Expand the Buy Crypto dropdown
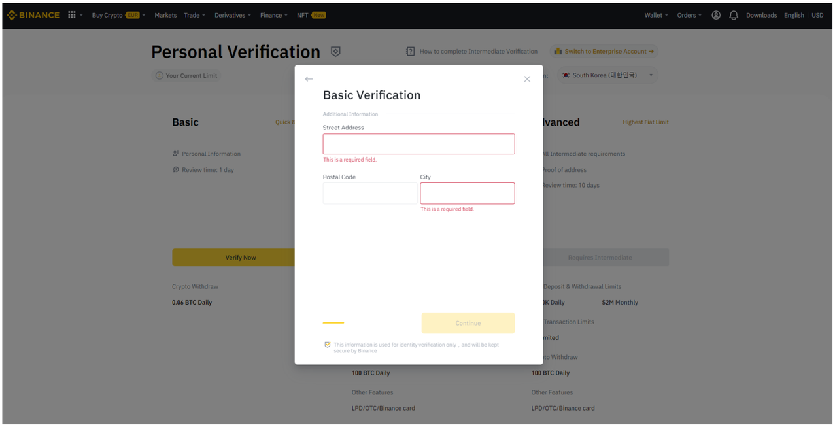 118,15
